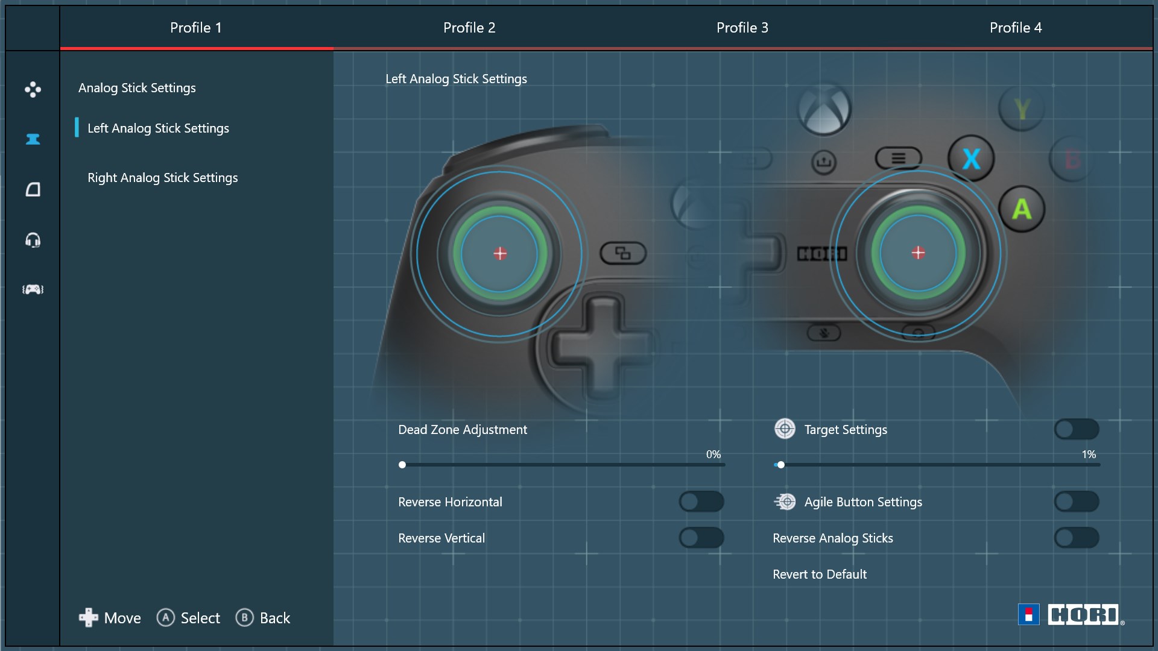
Task: Turn on Agile Button Settings toggle
Action: point(1077,502)
